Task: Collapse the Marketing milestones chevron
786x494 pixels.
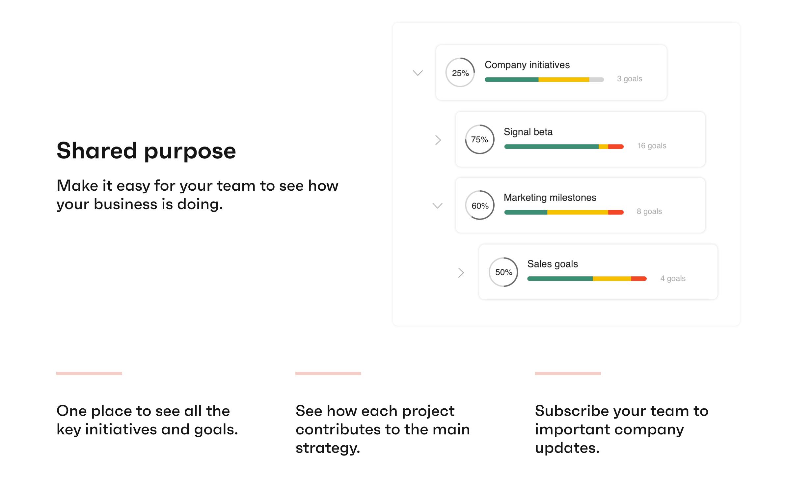Action: (x=437, y=206)
